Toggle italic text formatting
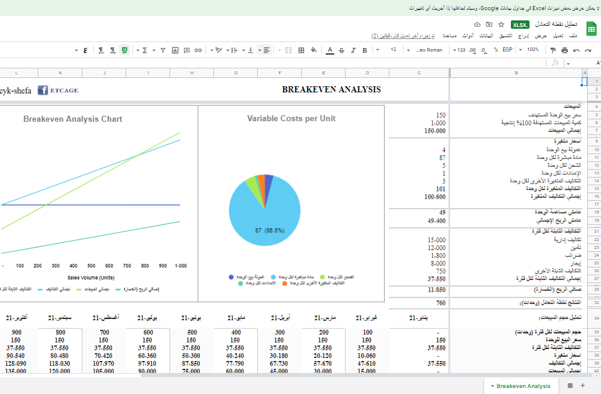The image size is (601, 394). point(353,50)
